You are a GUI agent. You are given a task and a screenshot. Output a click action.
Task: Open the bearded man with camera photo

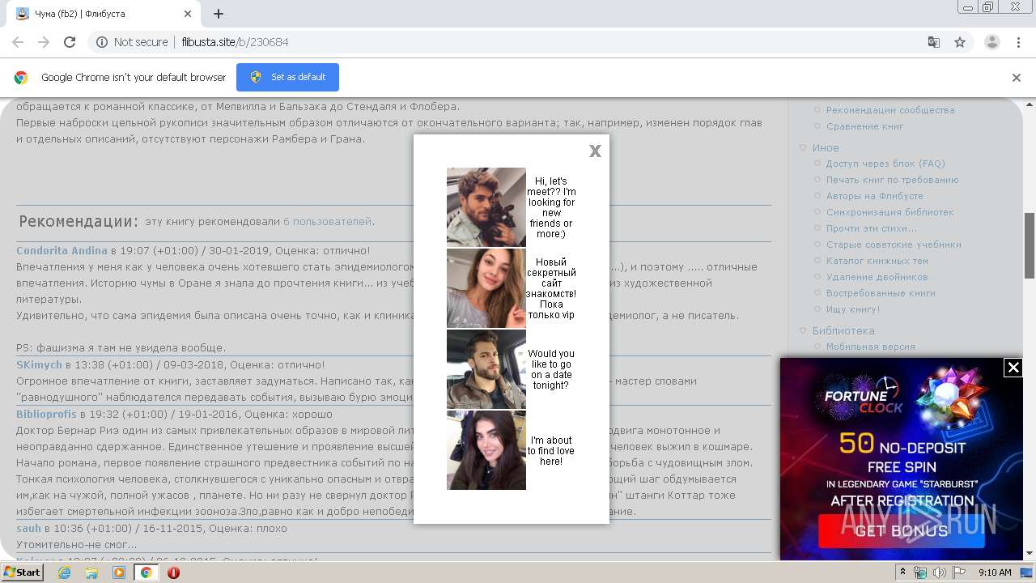486,207
